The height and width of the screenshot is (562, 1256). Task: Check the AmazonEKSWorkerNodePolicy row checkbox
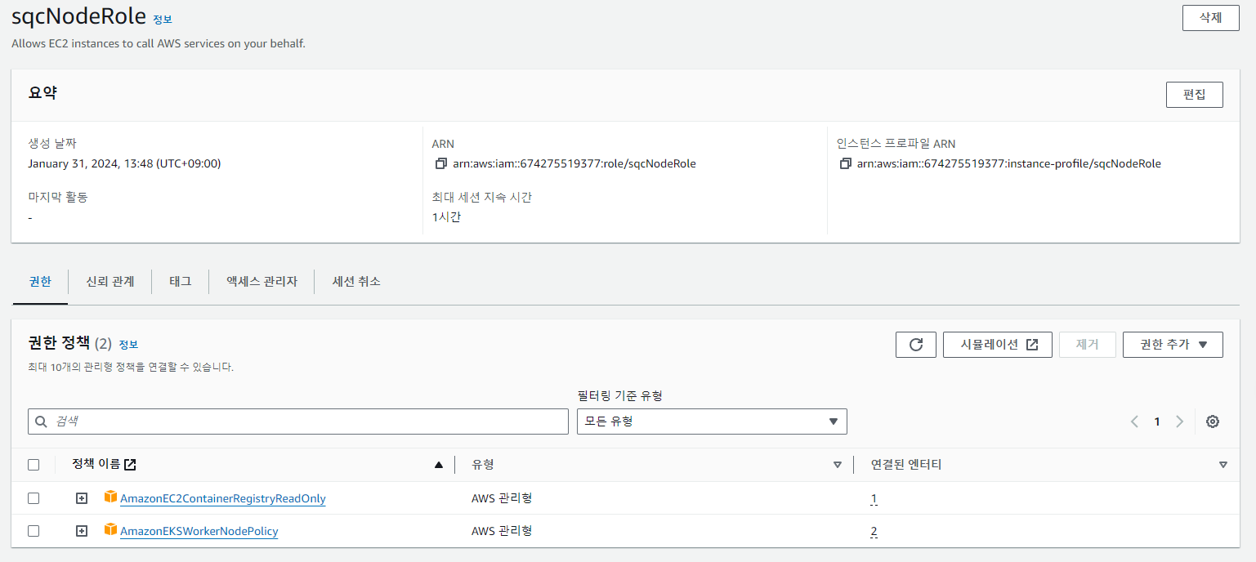[x=34, y=531]
